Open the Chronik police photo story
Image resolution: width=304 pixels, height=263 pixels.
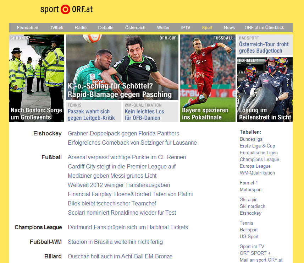[37, 78]
